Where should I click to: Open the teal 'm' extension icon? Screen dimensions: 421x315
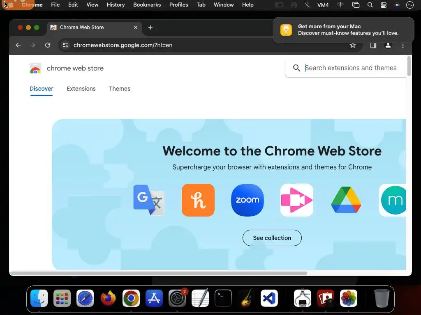[x=393, y=200]
